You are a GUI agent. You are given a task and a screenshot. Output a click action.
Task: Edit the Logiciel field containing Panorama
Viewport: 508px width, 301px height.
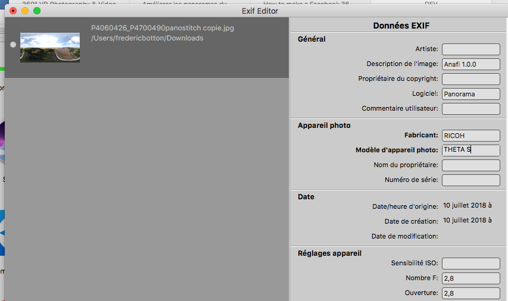click(x=470, y=94)
